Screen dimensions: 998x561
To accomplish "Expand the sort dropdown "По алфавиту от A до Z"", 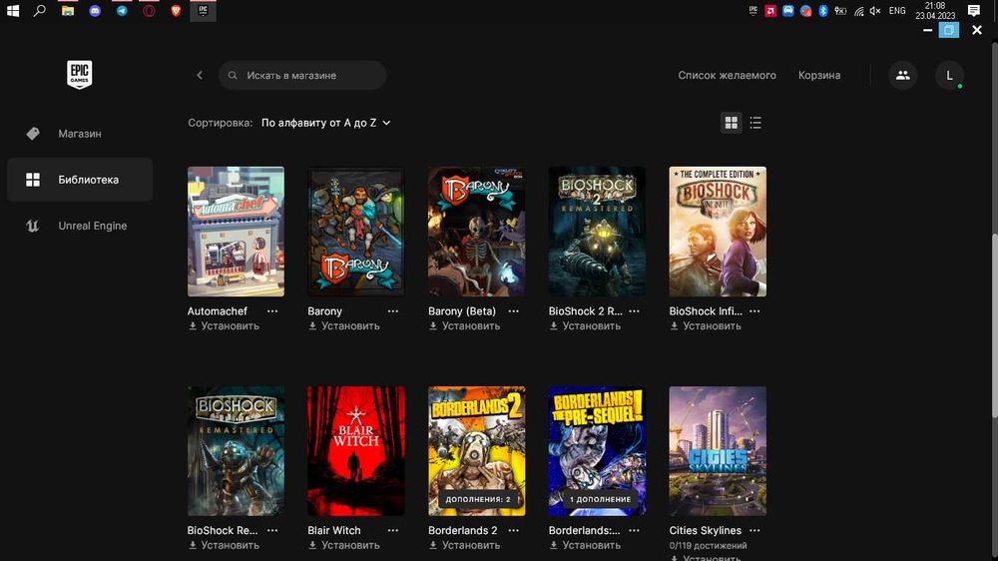I will pyautogui.click(x=326, y=123).
